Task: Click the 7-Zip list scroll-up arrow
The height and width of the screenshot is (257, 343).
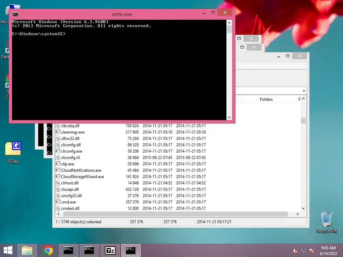Action: click(x=303, y=99)
